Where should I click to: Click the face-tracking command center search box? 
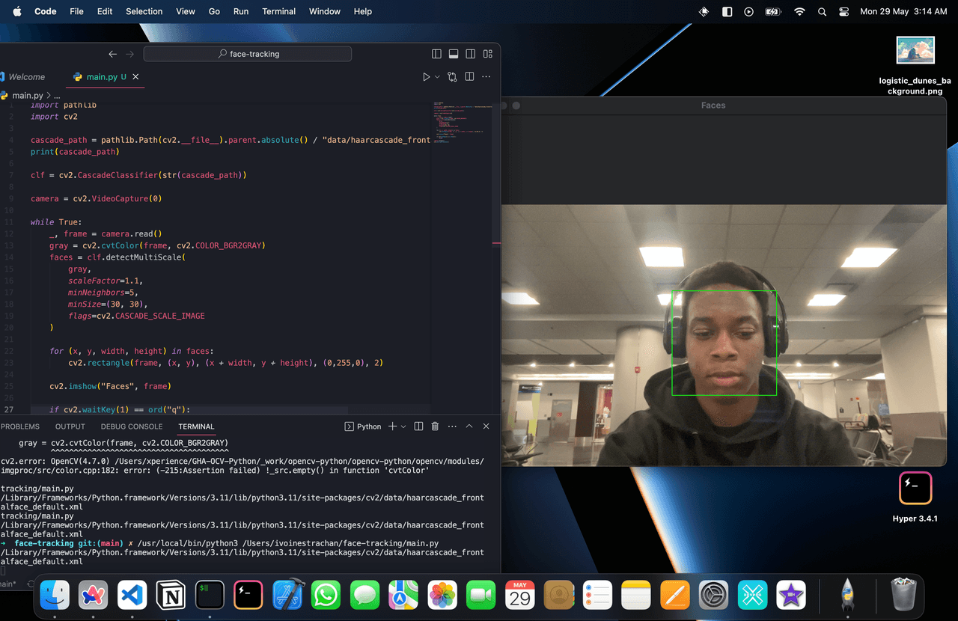(247, 54)
